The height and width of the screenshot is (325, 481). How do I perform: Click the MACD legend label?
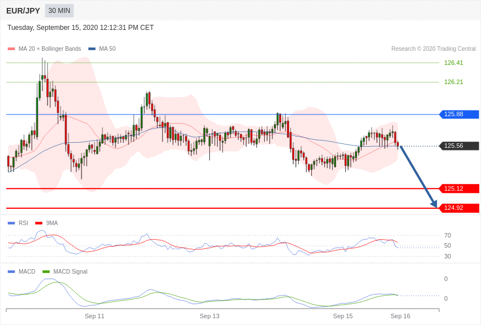tap(27, 271)
